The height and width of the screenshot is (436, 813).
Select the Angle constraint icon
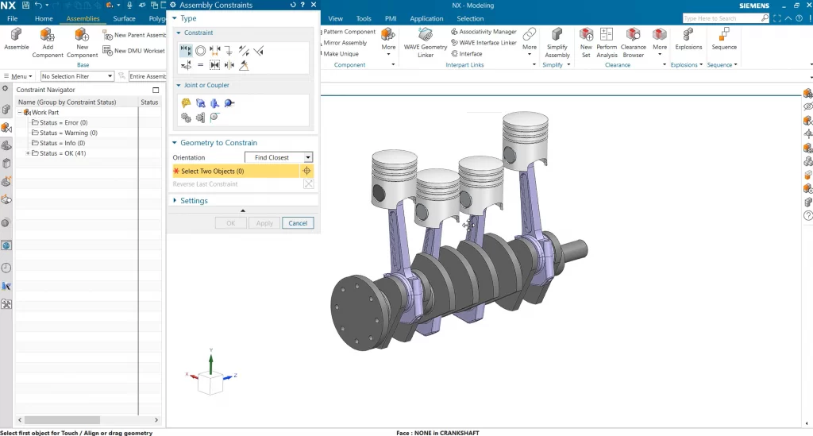[x=244, y=65]
